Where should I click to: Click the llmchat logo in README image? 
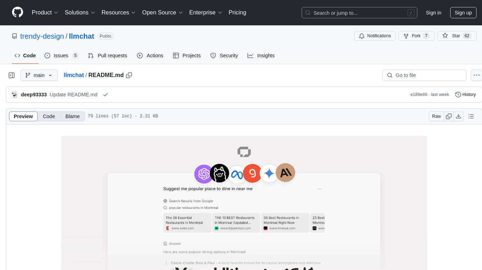coord(244,152)
